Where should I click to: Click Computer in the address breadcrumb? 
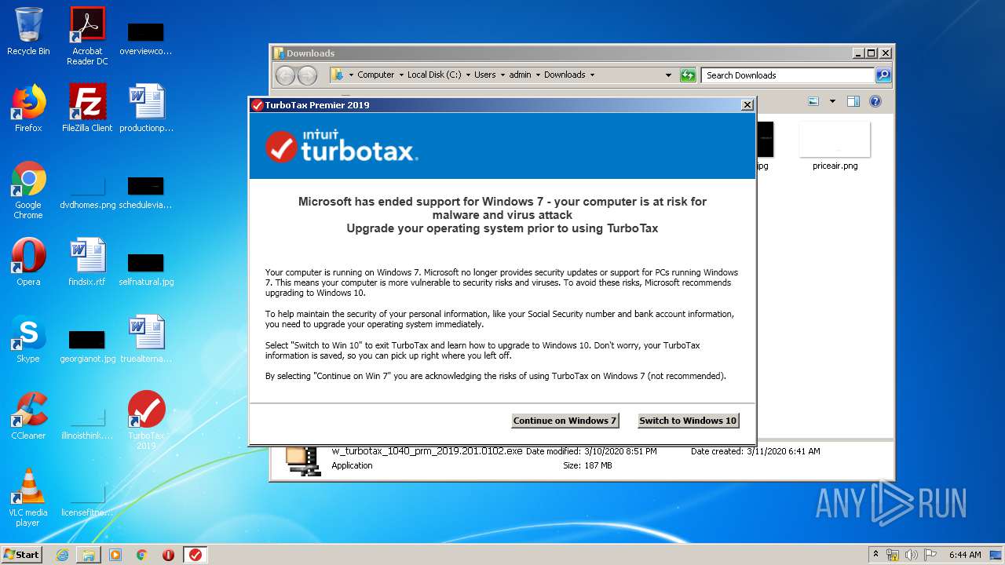pyautogui.click(x=375, y=75)
